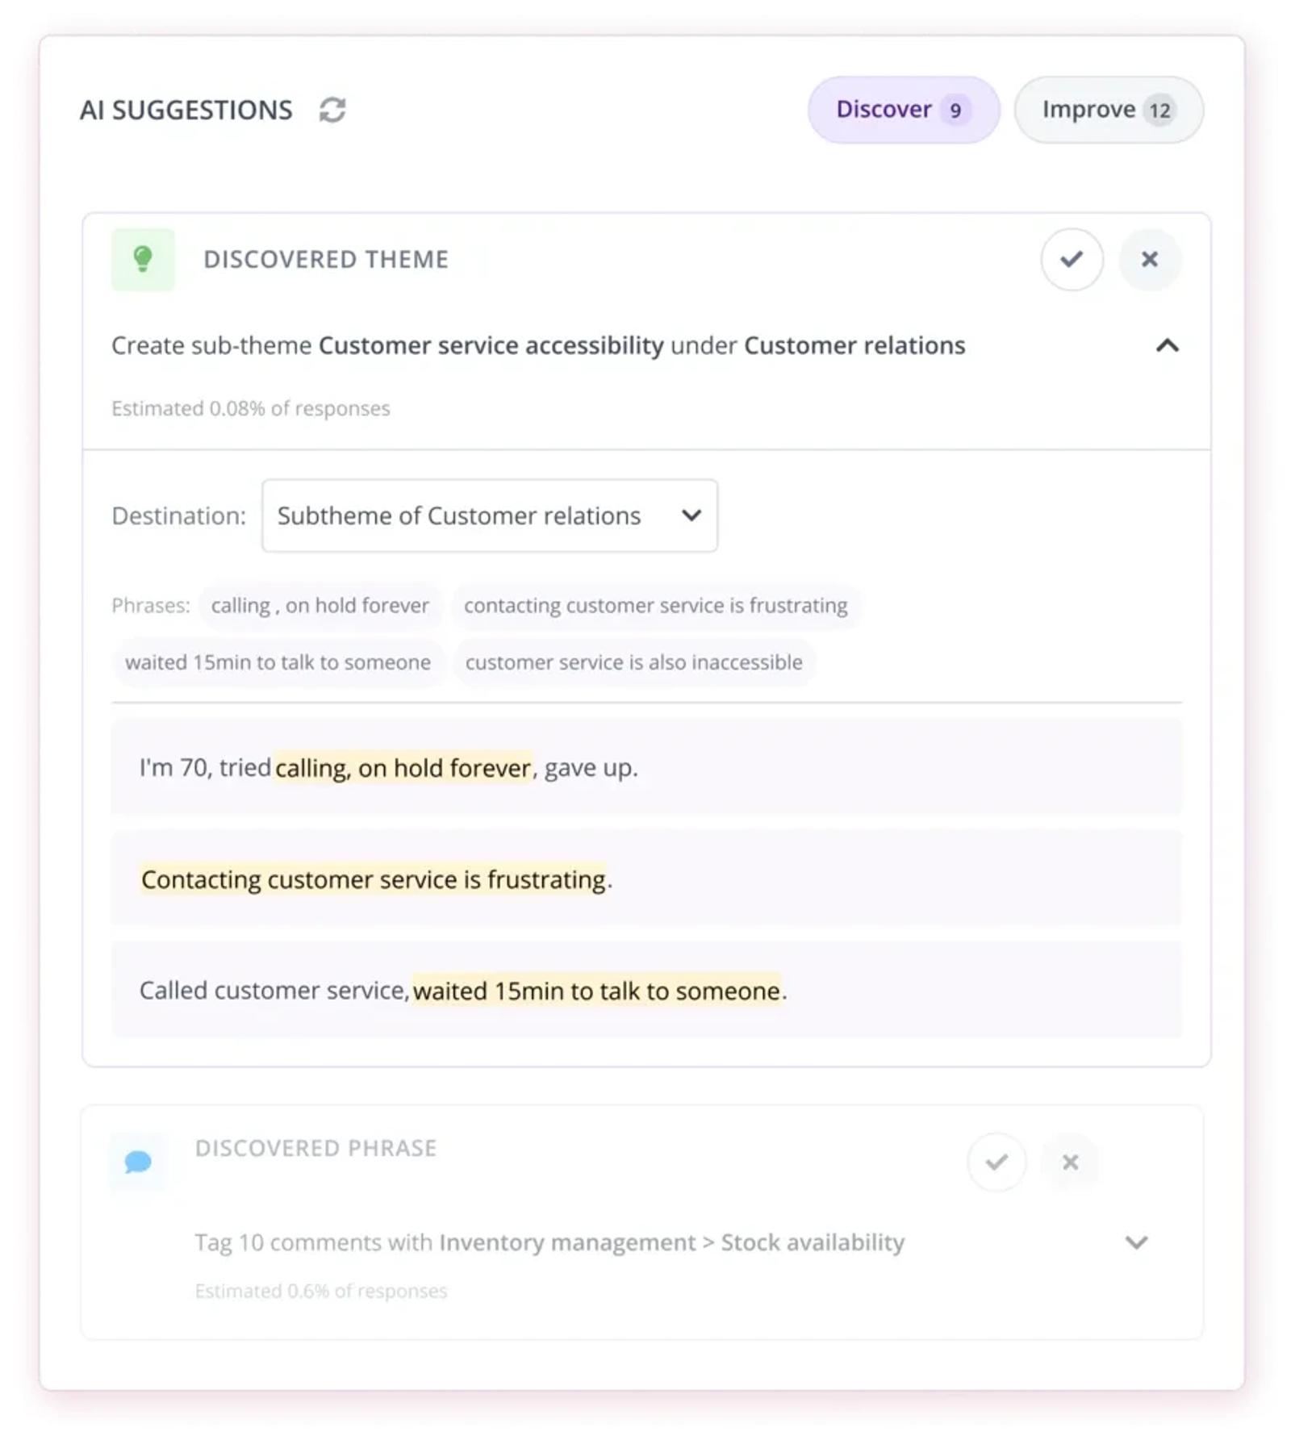The image size is (1291, 1440).
Task: Refresh the AI suggestions
Action: click(x=332, y=110)
